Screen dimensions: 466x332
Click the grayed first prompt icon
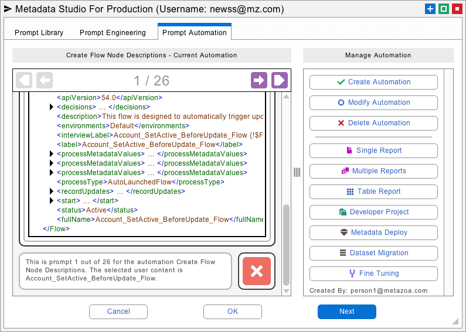pos(24,80)
